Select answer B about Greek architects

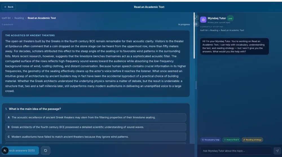pos(96,127)
